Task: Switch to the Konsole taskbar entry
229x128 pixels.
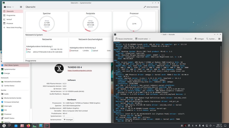Action: click(x=47, y=126)
